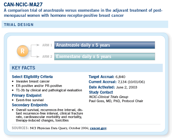This screenshot has width=172, height=139.
Task: Click the Event-free survival bullet item
Action: click(30, 100)
